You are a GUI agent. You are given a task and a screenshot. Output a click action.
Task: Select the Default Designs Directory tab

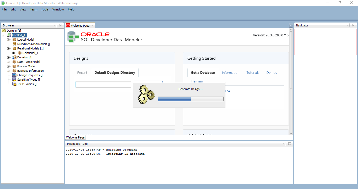pos(115,73)
